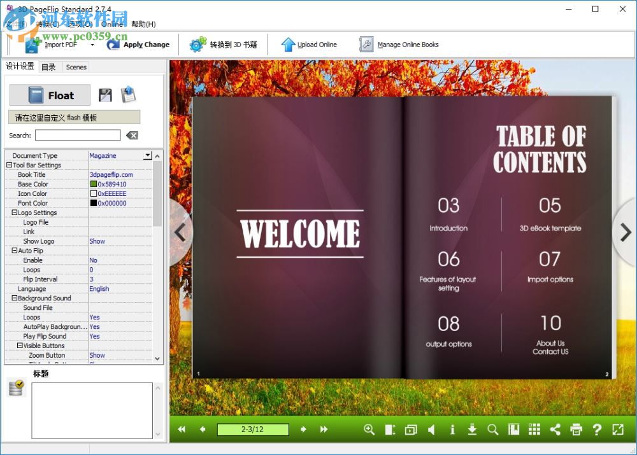Collapse the Logo Settings group

[x=14, y=213]
